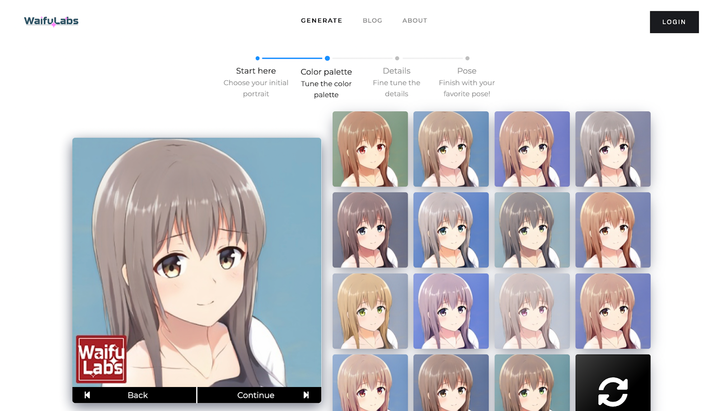Select the Color palette step dot

(327, 58)
